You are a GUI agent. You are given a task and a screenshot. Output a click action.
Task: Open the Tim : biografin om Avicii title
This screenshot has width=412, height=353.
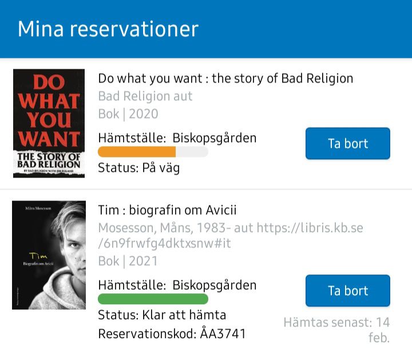click(167, 210)
